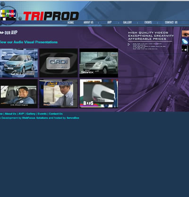189x197 pixels.
Task: Open the black sphere thumbnail on right edge
Action: 185,48
